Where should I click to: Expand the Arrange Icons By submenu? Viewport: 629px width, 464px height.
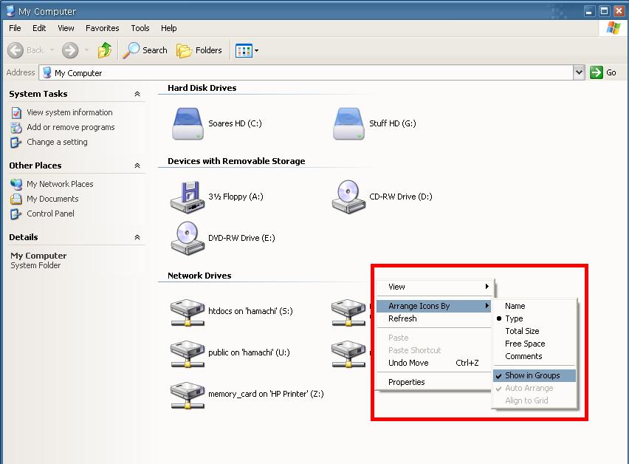433,307
